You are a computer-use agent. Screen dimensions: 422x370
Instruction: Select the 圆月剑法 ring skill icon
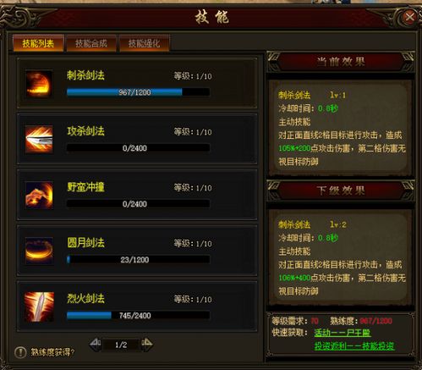point(39,251)
